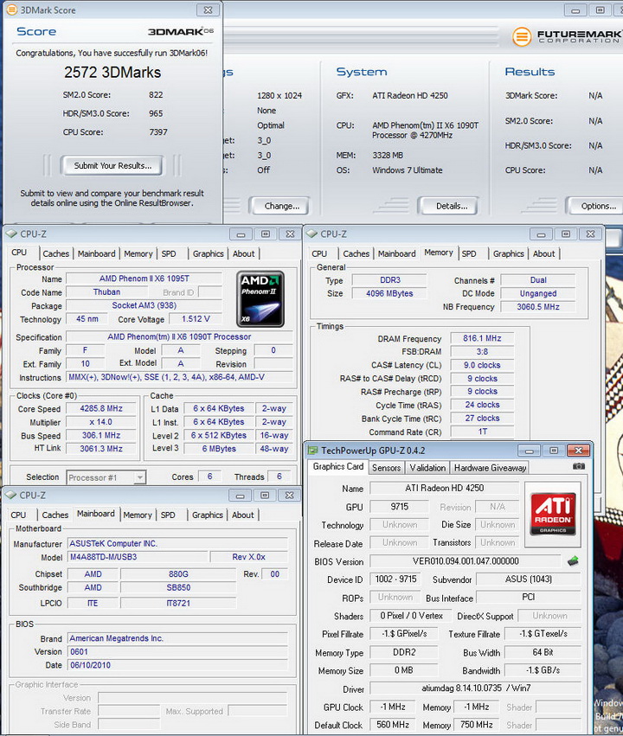The height and width of the screenshot is (736, 623).
Task: Open Hardware Giveaway tab in GPU-Z
Action: tap(490, 468)
